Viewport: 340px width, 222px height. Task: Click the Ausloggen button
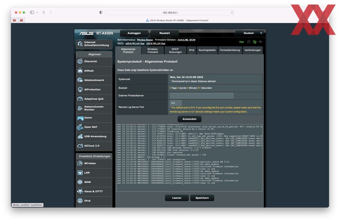tap(134, 33)
